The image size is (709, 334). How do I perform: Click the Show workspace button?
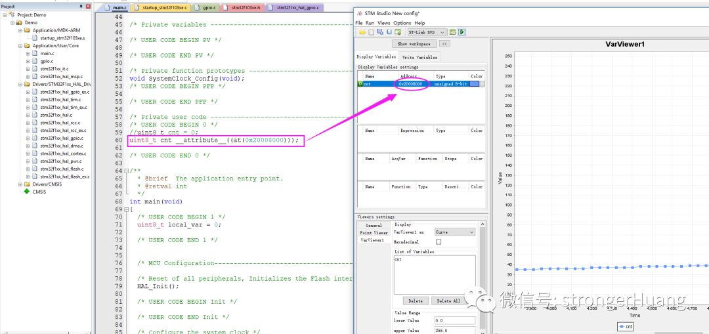pyautogui.click(x=414, y=44)
